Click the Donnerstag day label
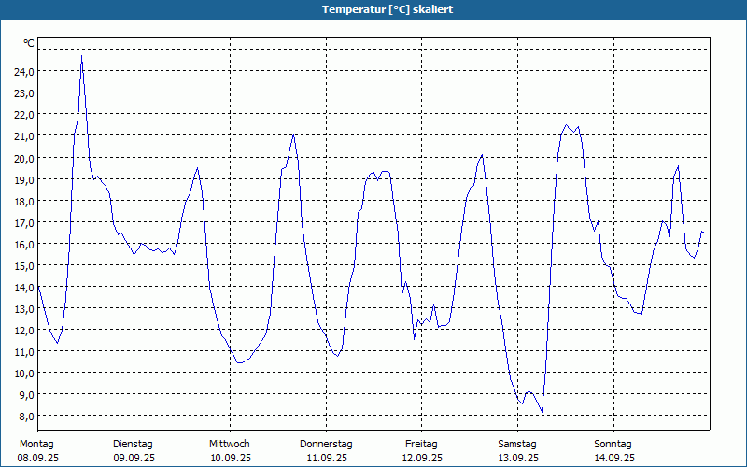The image size is (747, 467). [x=326, y=445]
